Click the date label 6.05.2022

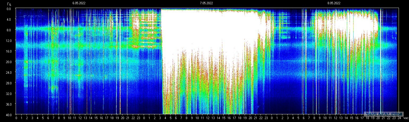tap(79, 3)
